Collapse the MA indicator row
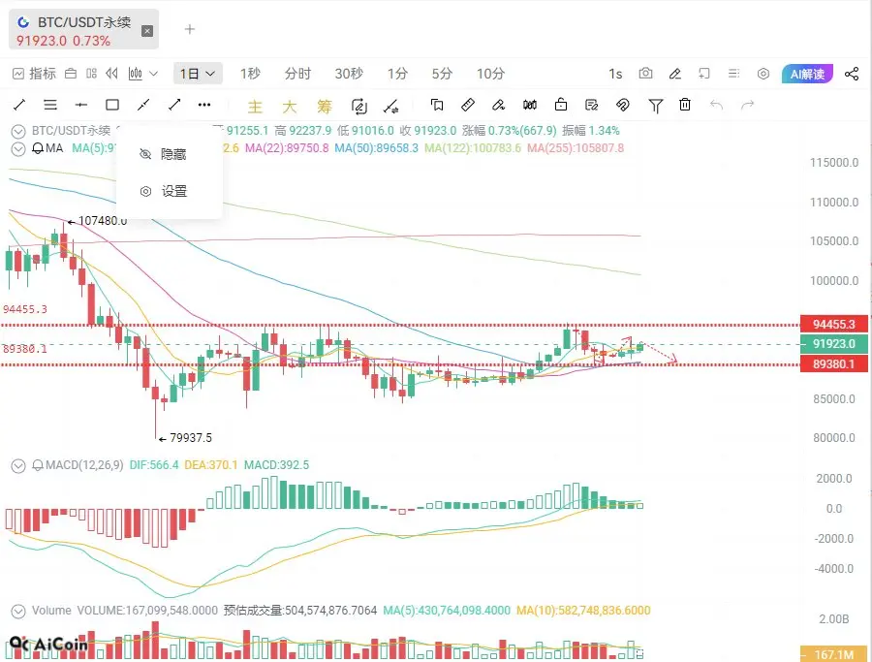The height and width of the screenshot is (662, 872). [18, 149]
